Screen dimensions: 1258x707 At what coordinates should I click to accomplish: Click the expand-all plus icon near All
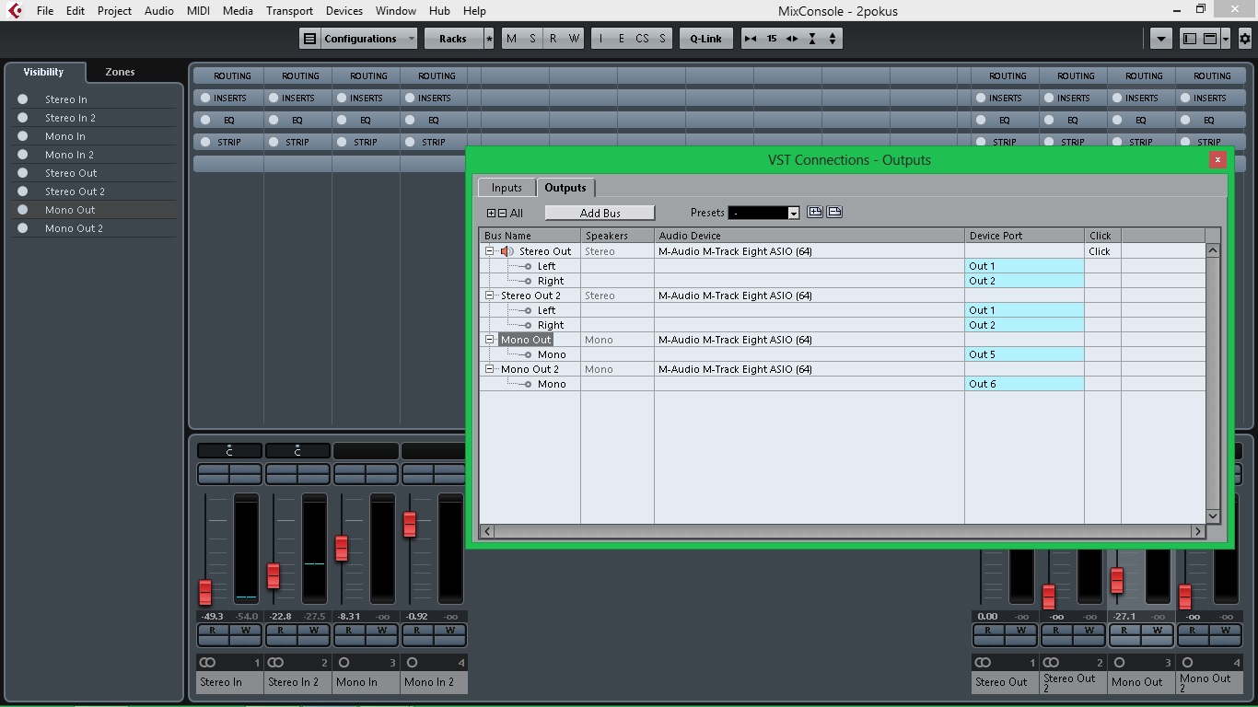491,214
